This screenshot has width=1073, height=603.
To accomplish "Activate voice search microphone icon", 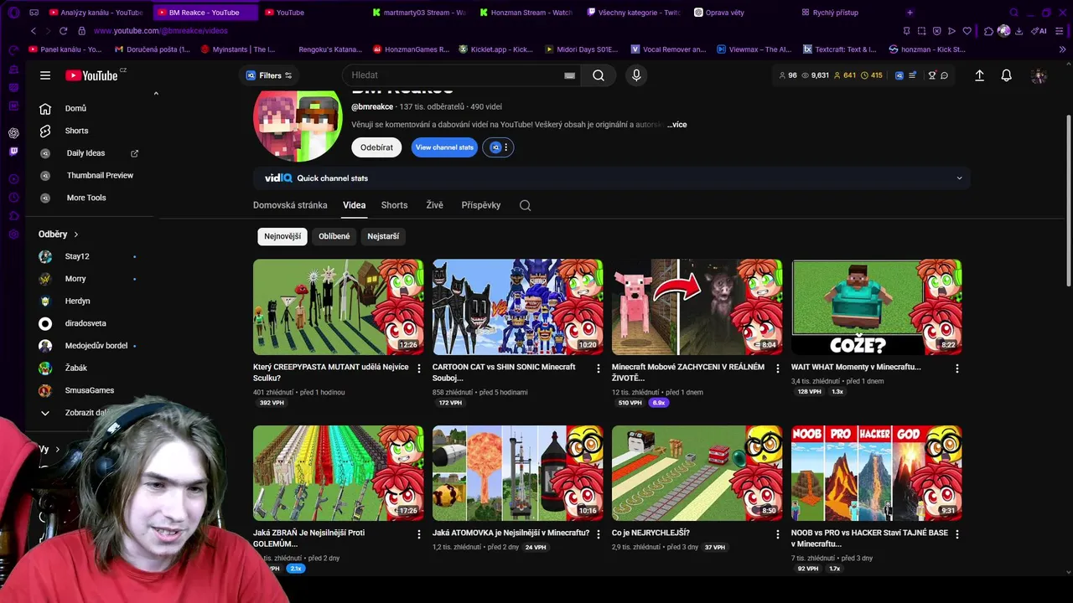I will coord(636,75).
